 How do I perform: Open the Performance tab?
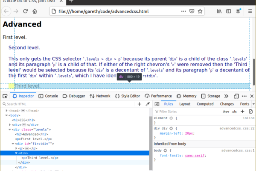(x=158, y=96)
